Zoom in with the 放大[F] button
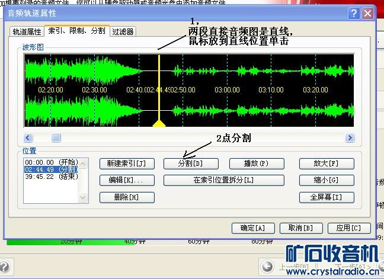This screenshot has height=279, width=384. pos(327,163)
